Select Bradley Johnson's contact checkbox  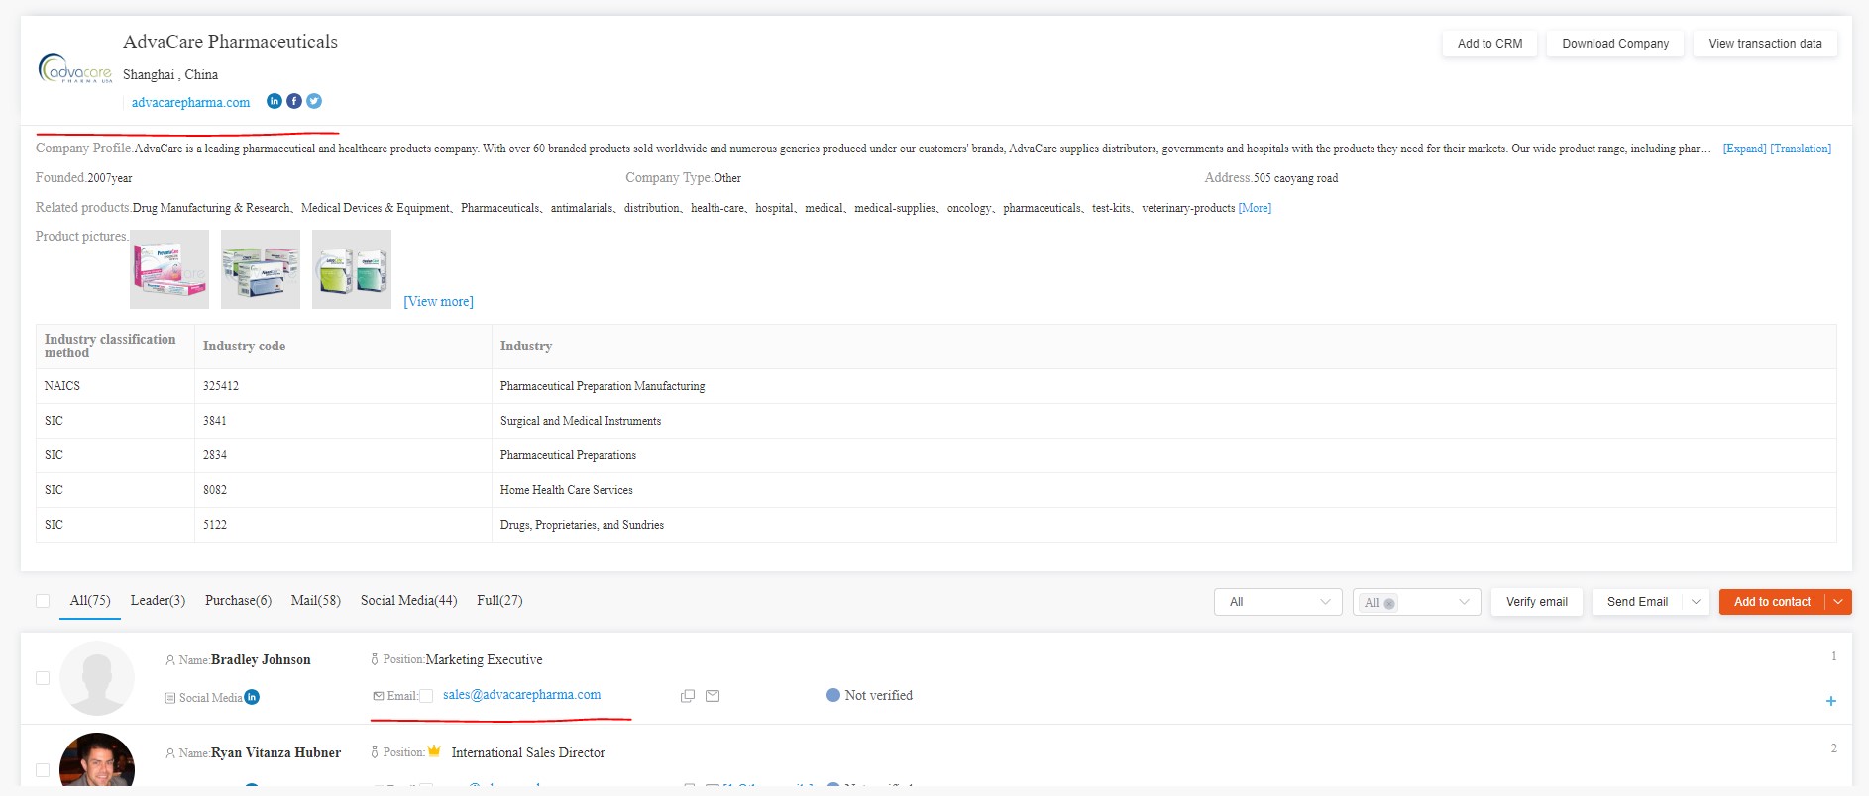point(43,678)
